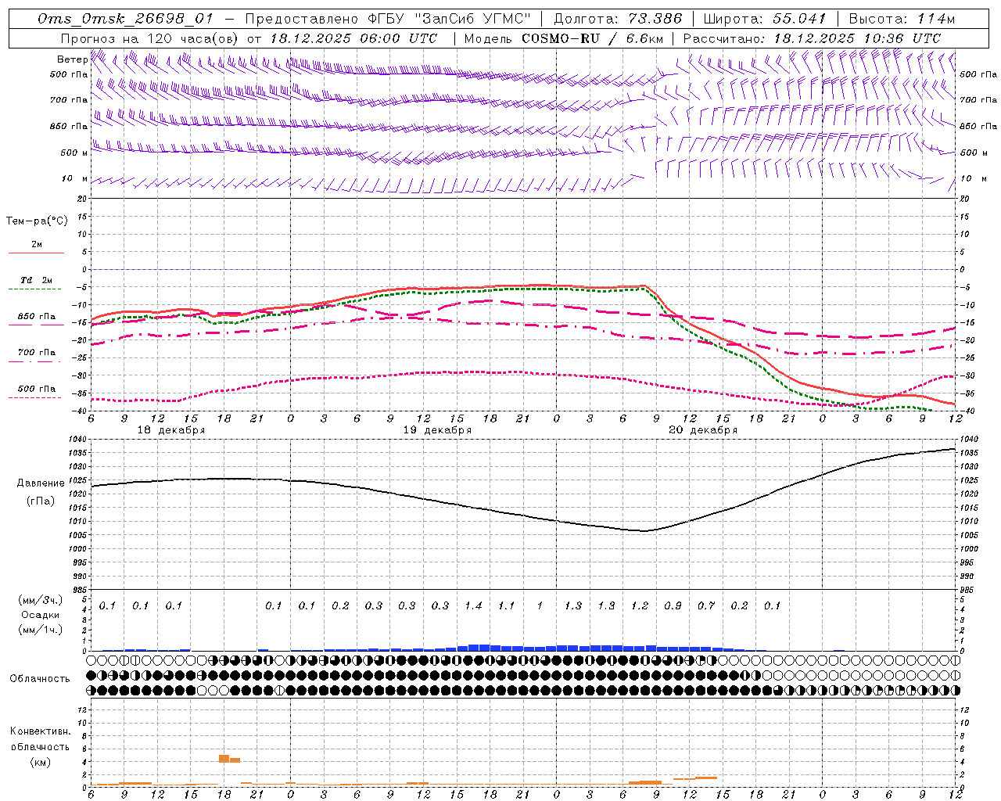Click the dashed line sample under Td 2м
This screenshot has height=801, width=1001.
coord(36,289)
